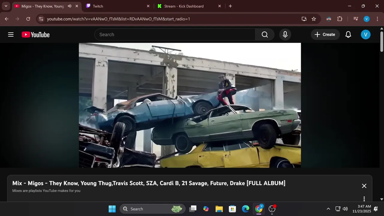Click the taskbar Search box
The image size is (384, 216).
point(153,209)
